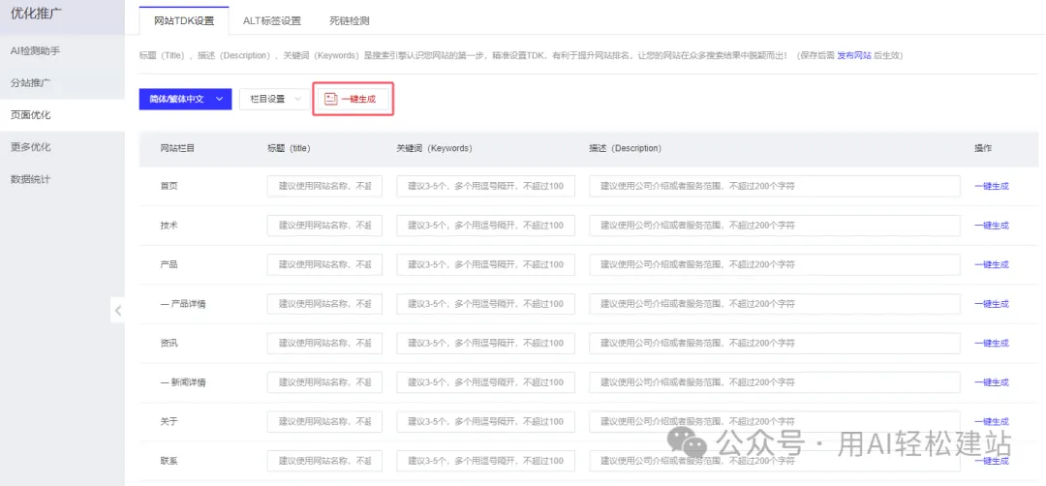Open the 简体/繁体中文 language dropdown
1046x486 pixels.
[185, 99]
